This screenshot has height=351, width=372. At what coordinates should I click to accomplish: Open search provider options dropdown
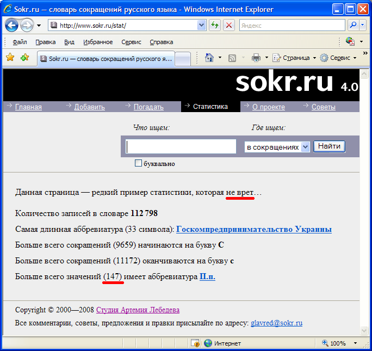(363, 25)
